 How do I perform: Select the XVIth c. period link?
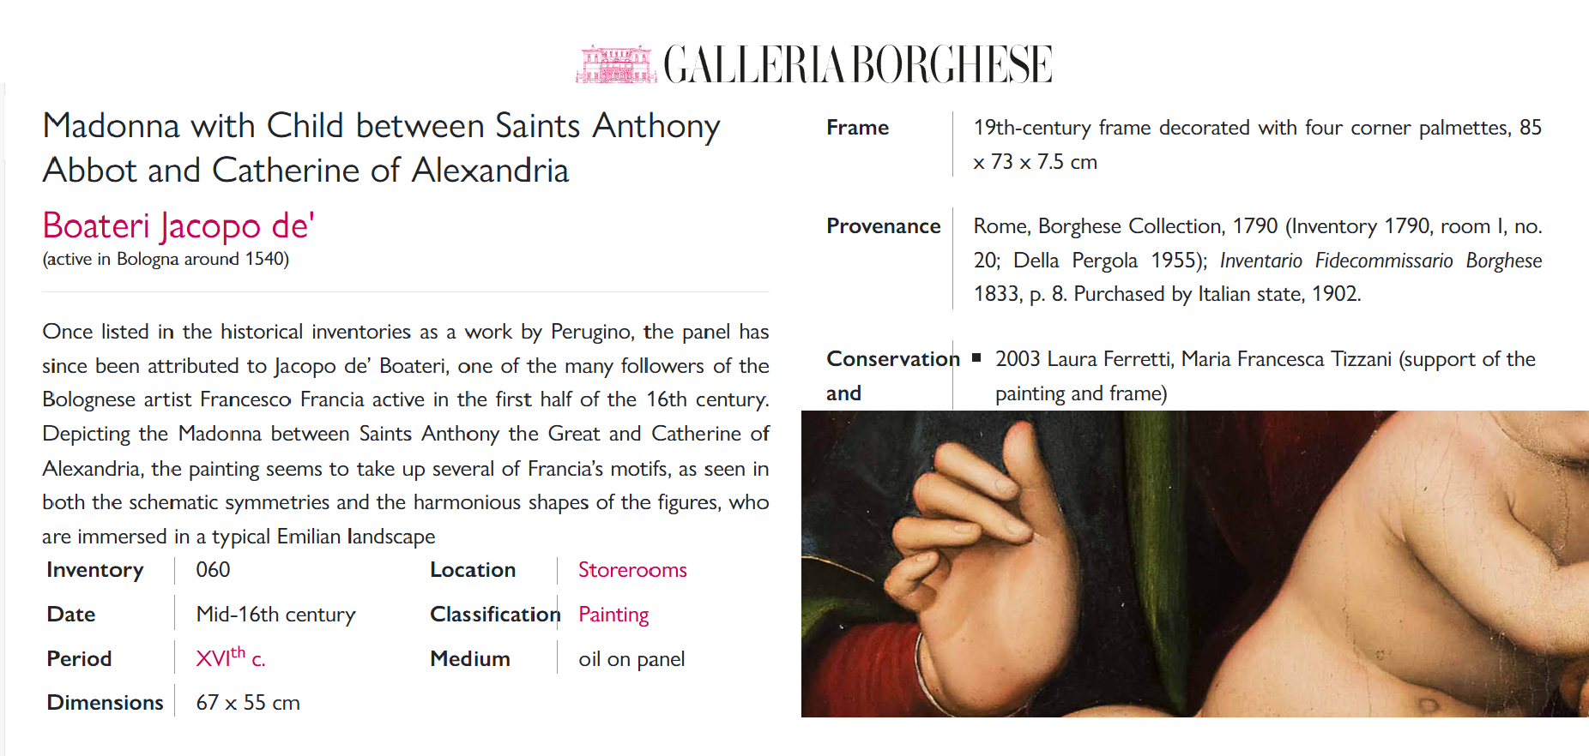click(x=230, y=658)
